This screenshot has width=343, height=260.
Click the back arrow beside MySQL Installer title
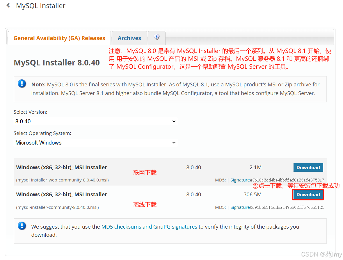[x=8, y=5]
